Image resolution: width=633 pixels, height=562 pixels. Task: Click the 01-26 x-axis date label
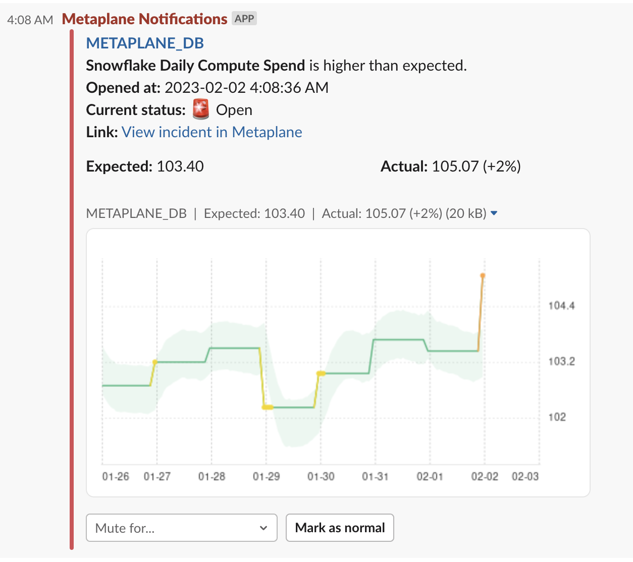[x=116, y=476]
